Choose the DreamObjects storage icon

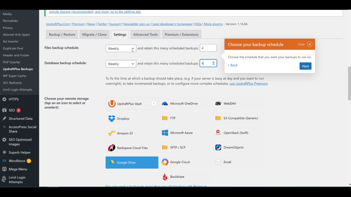click(x=218, y=147)
